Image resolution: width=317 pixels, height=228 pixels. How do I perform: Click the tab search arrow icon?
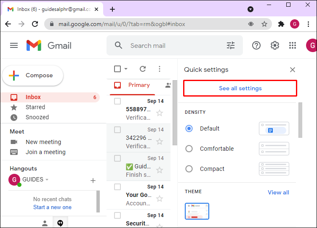[x=250, y=9]
